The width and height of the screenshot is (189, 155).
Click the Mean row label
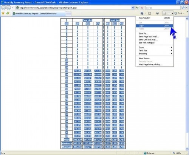pos(67,140)
